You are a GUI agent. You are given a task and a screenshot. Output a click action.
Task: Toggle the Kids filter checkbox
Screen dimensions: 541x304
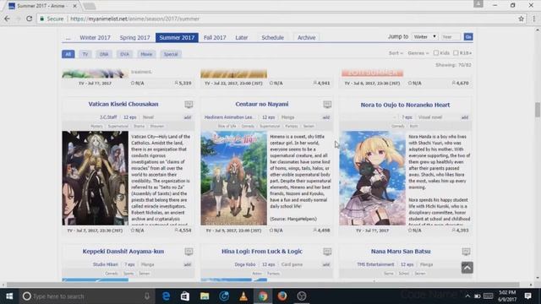pyautogui.click(x=436, y=52)
